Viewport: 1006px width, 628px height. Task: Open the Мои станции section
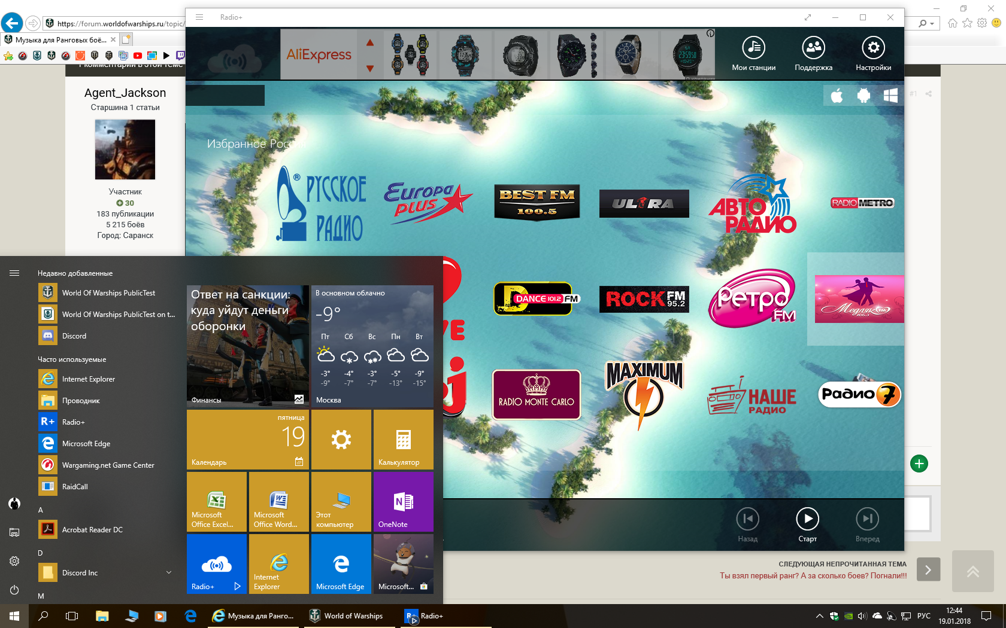pyautogui.click(x=753, y=54)
